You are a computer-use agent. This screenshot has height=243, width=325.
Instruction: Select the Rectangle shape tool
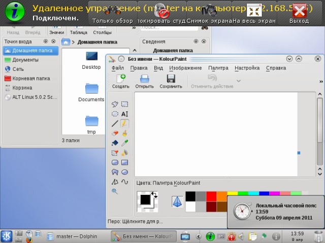click(124, 163)
